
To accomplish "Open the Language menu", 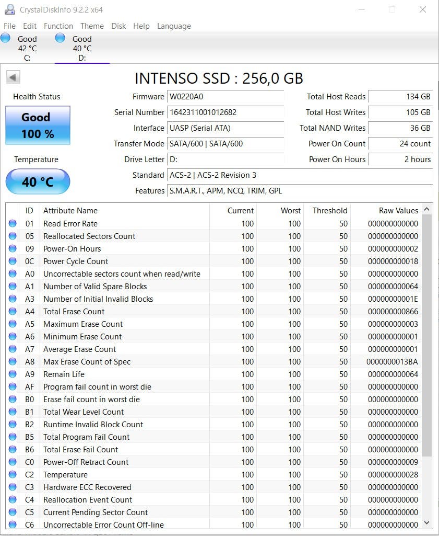I will coord(174,26).
